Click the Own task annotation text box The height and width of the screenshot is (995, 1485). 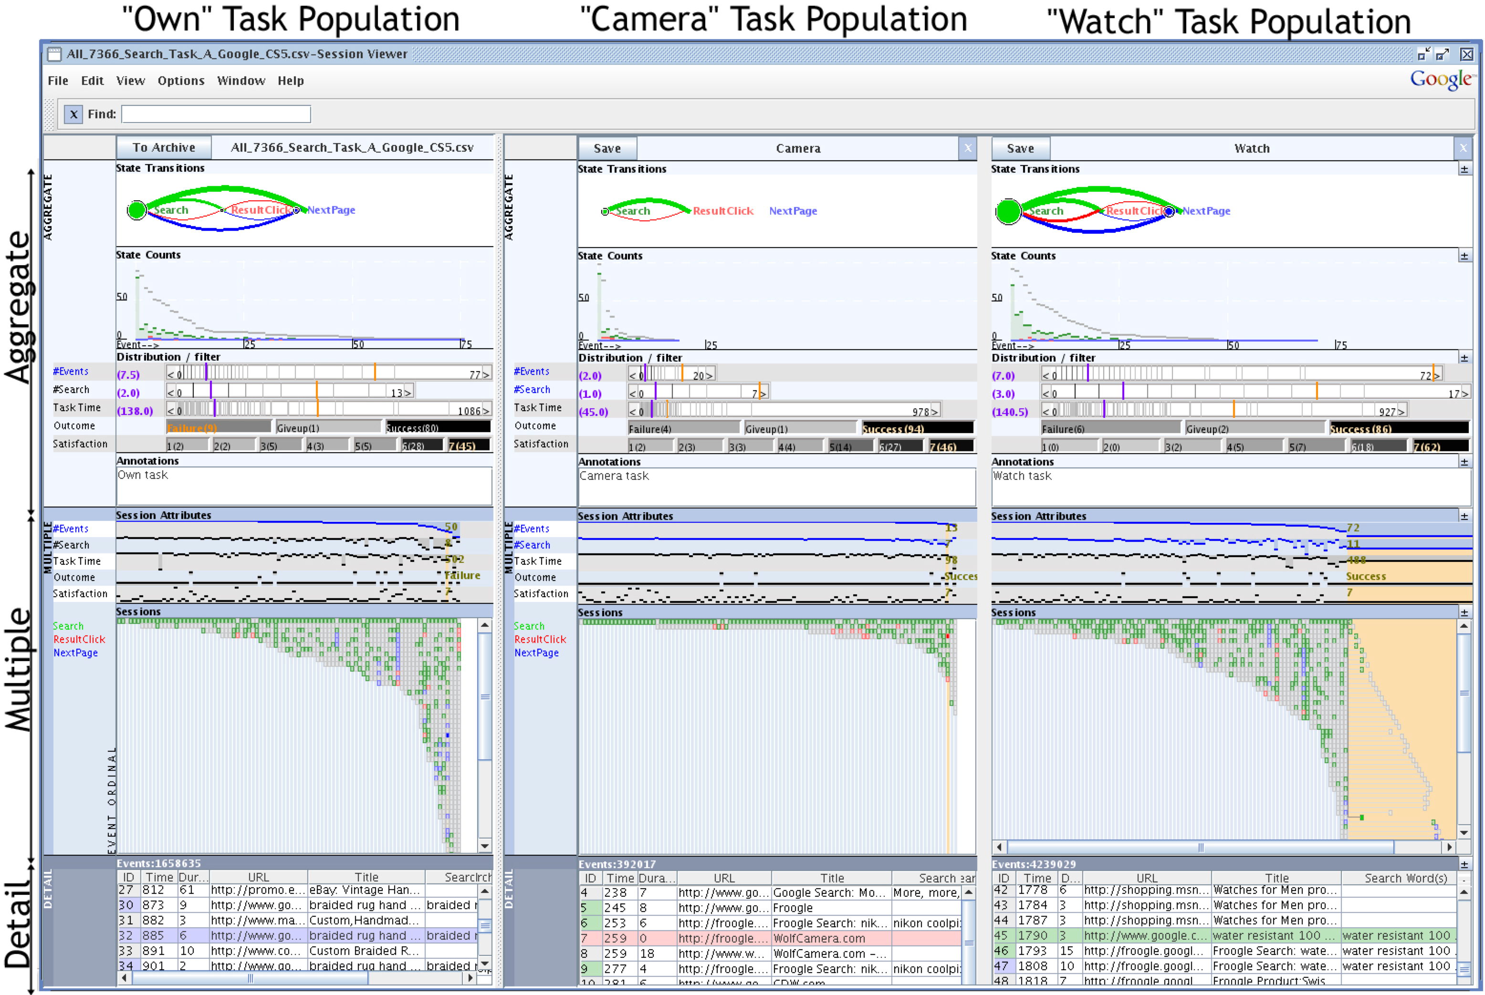click(304, 486)
